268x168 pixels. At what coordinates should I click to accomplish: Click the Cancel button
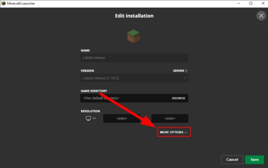click(232, 160)
